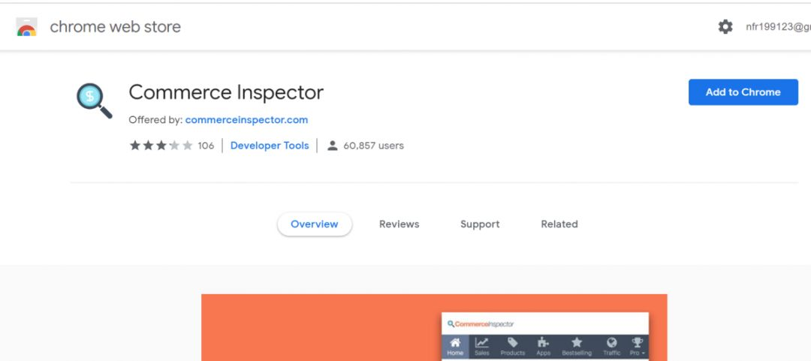Open commerceinspector.com link
The height and width of the screenshot is (361, 811).
(x=247, y=120)
